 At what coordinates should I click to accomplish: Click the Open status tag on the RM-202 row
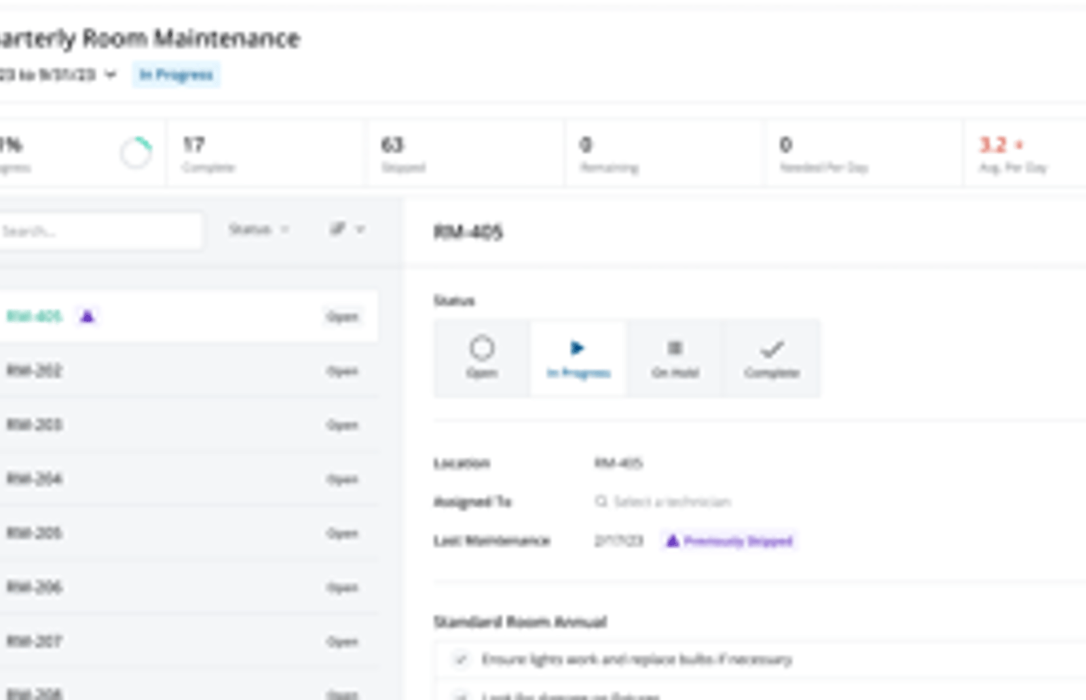343,371
